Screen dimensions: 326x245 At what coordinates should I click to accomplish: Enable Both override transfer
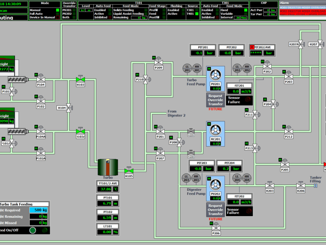[x=74, y=17]
